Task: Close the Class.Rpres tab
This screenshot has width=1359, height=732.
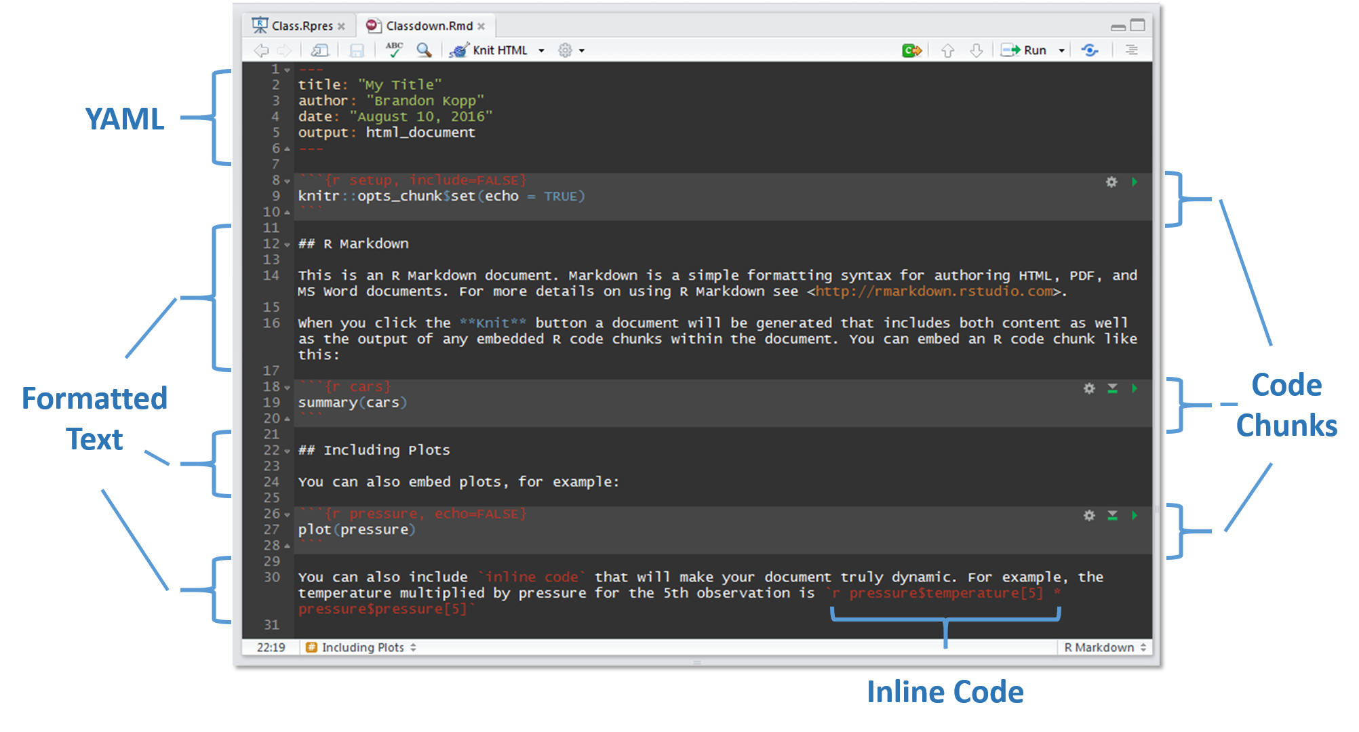Action: pos(341,26)
